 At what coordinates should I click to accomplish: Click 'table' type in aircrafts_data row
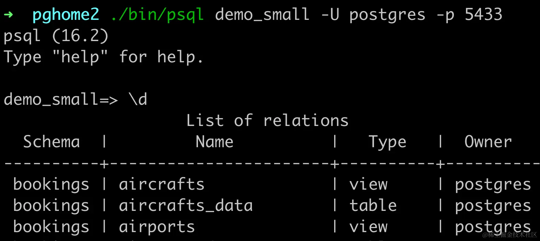coord(373,205)
